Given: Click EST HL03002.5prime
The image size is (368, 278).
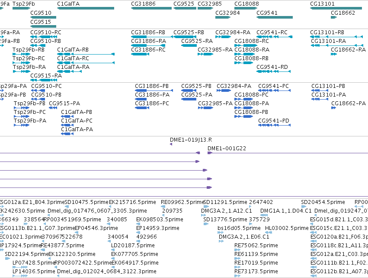Looking at the screenshot, I should (287, 228).
